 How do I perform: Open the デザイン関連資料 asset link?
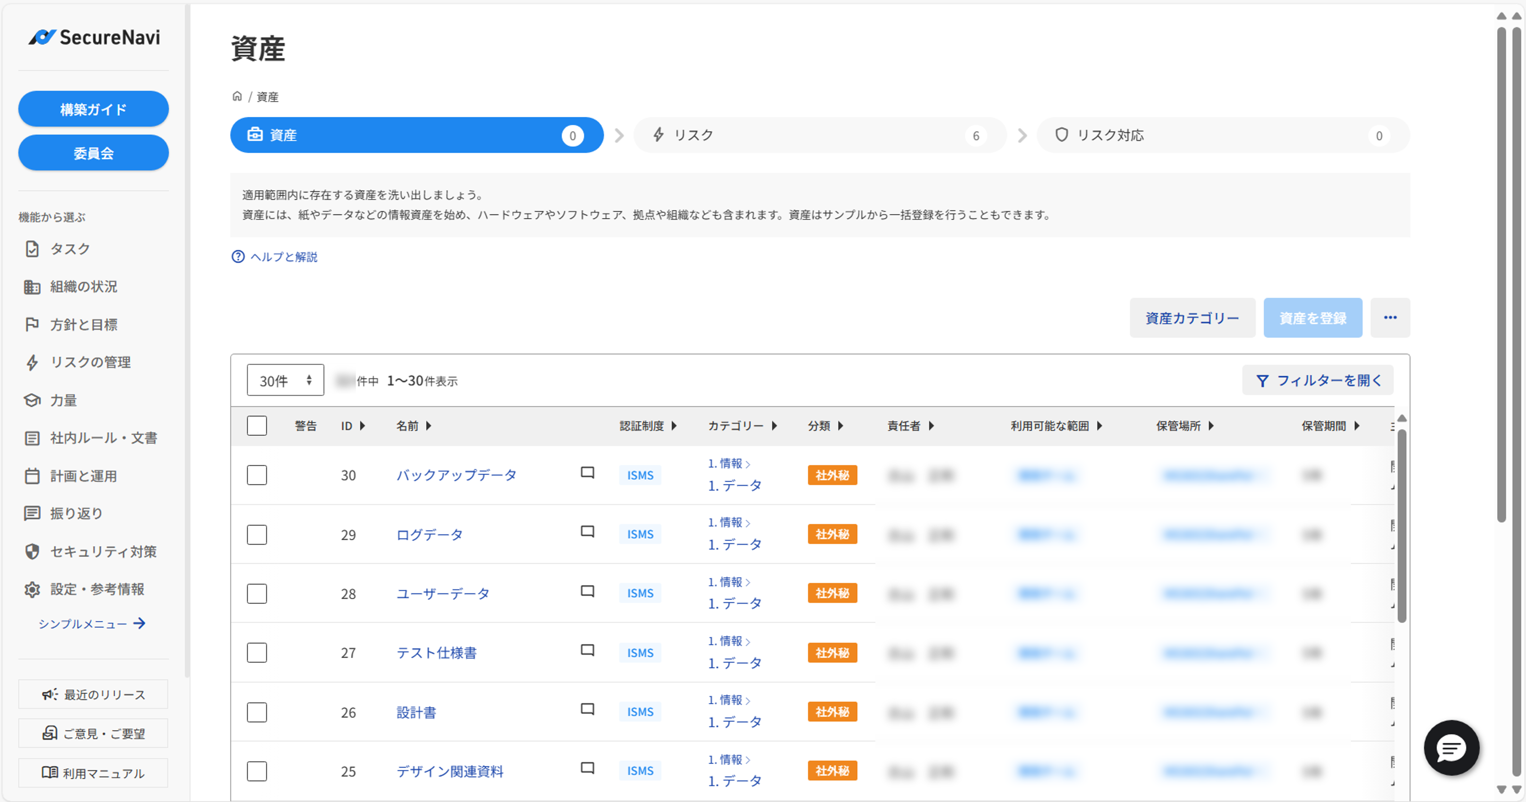point(449,771)
